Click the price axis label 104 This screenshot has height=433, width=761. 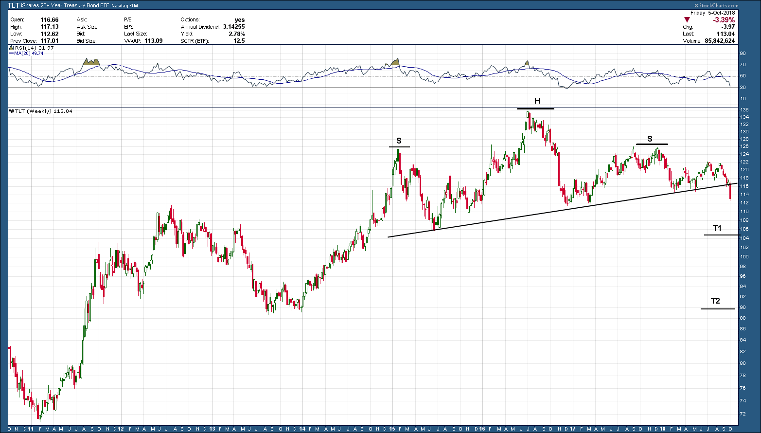(x=744, y=238)
